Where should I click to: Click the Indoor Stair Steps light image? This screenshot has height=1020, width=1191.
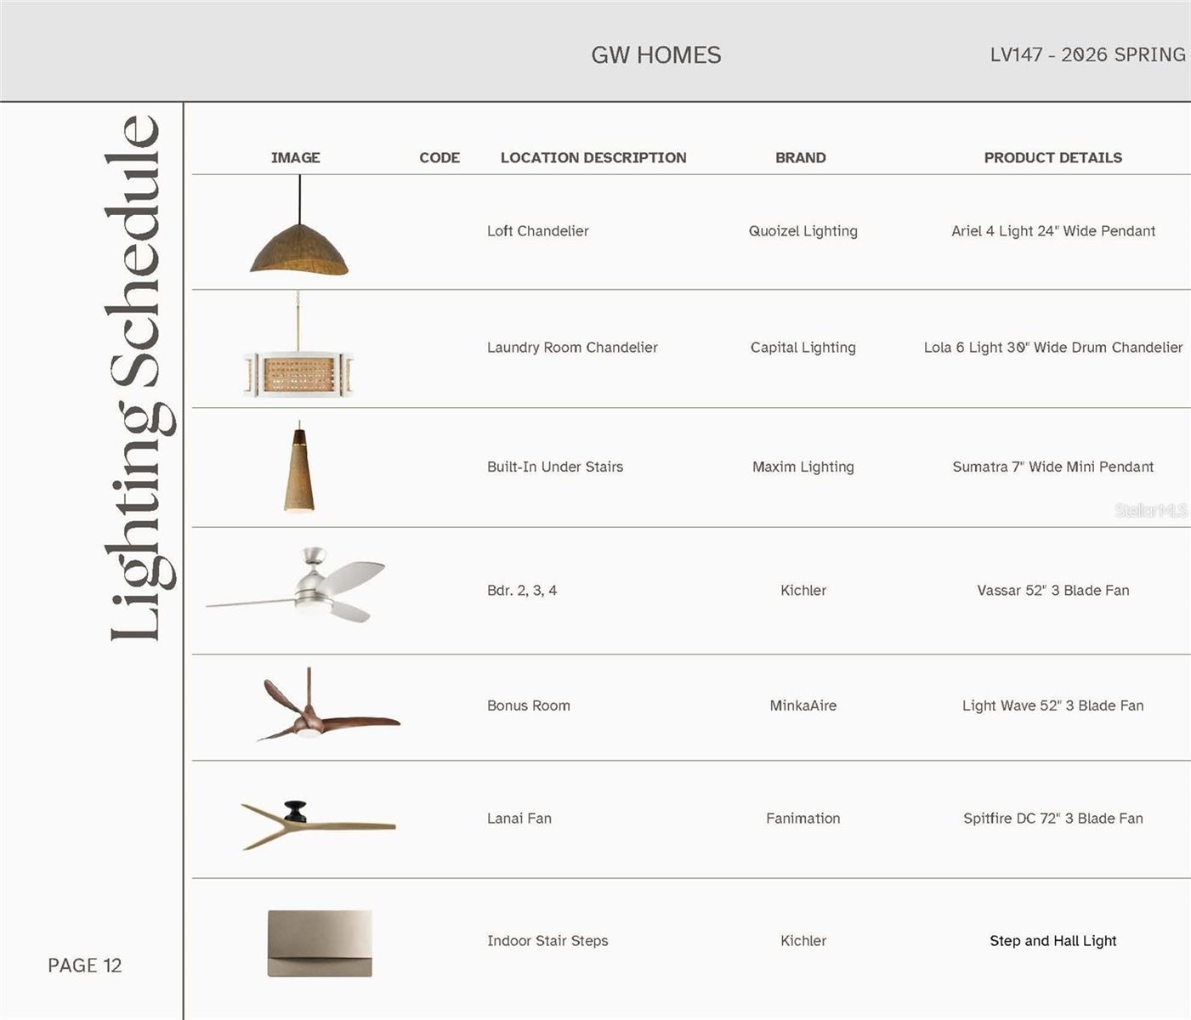point(320,943)
